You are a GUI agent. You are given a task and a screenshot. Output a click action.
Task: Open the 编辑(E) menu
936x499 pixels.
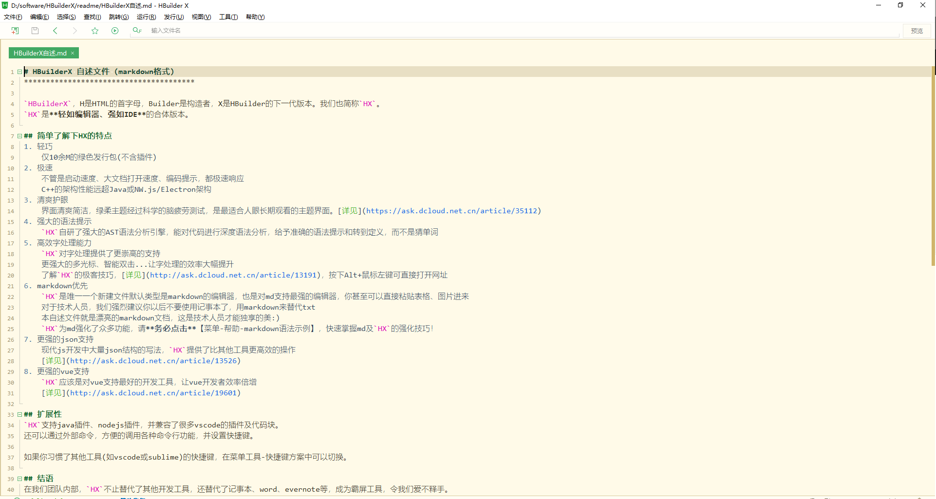[x=39, y=17]
